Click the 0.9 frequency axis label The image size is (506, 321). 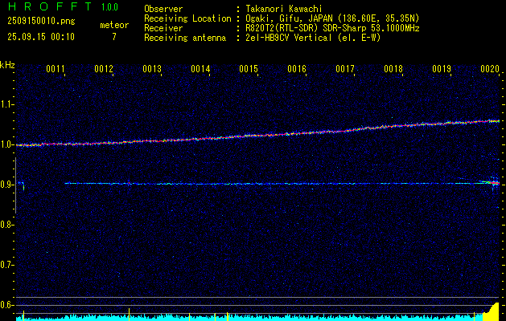pos(6,185)
